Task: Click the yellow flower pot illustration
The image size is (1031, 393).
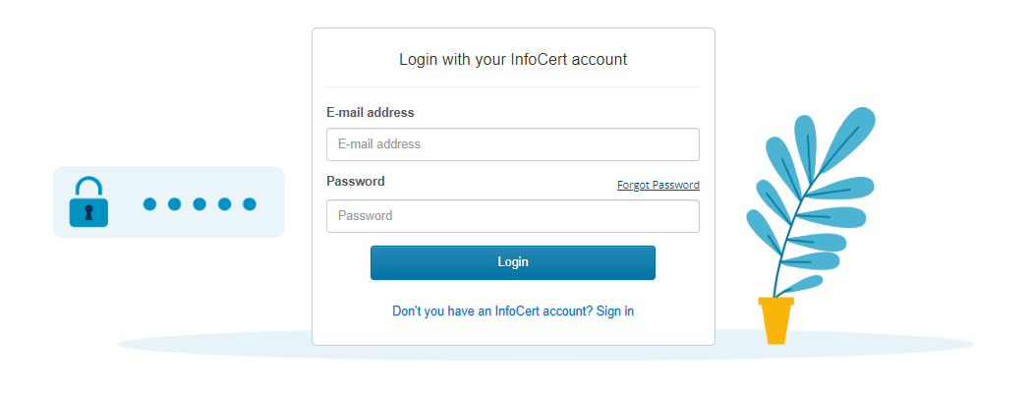Action: [775, 320]
